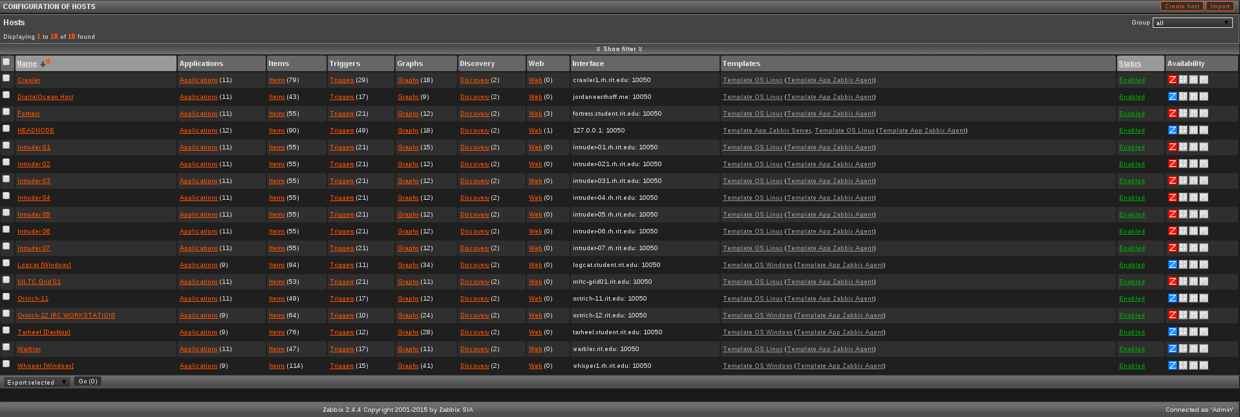Open the Export selected action dropdown
This screenshot has width=1240, height=417.
[37, 382]
